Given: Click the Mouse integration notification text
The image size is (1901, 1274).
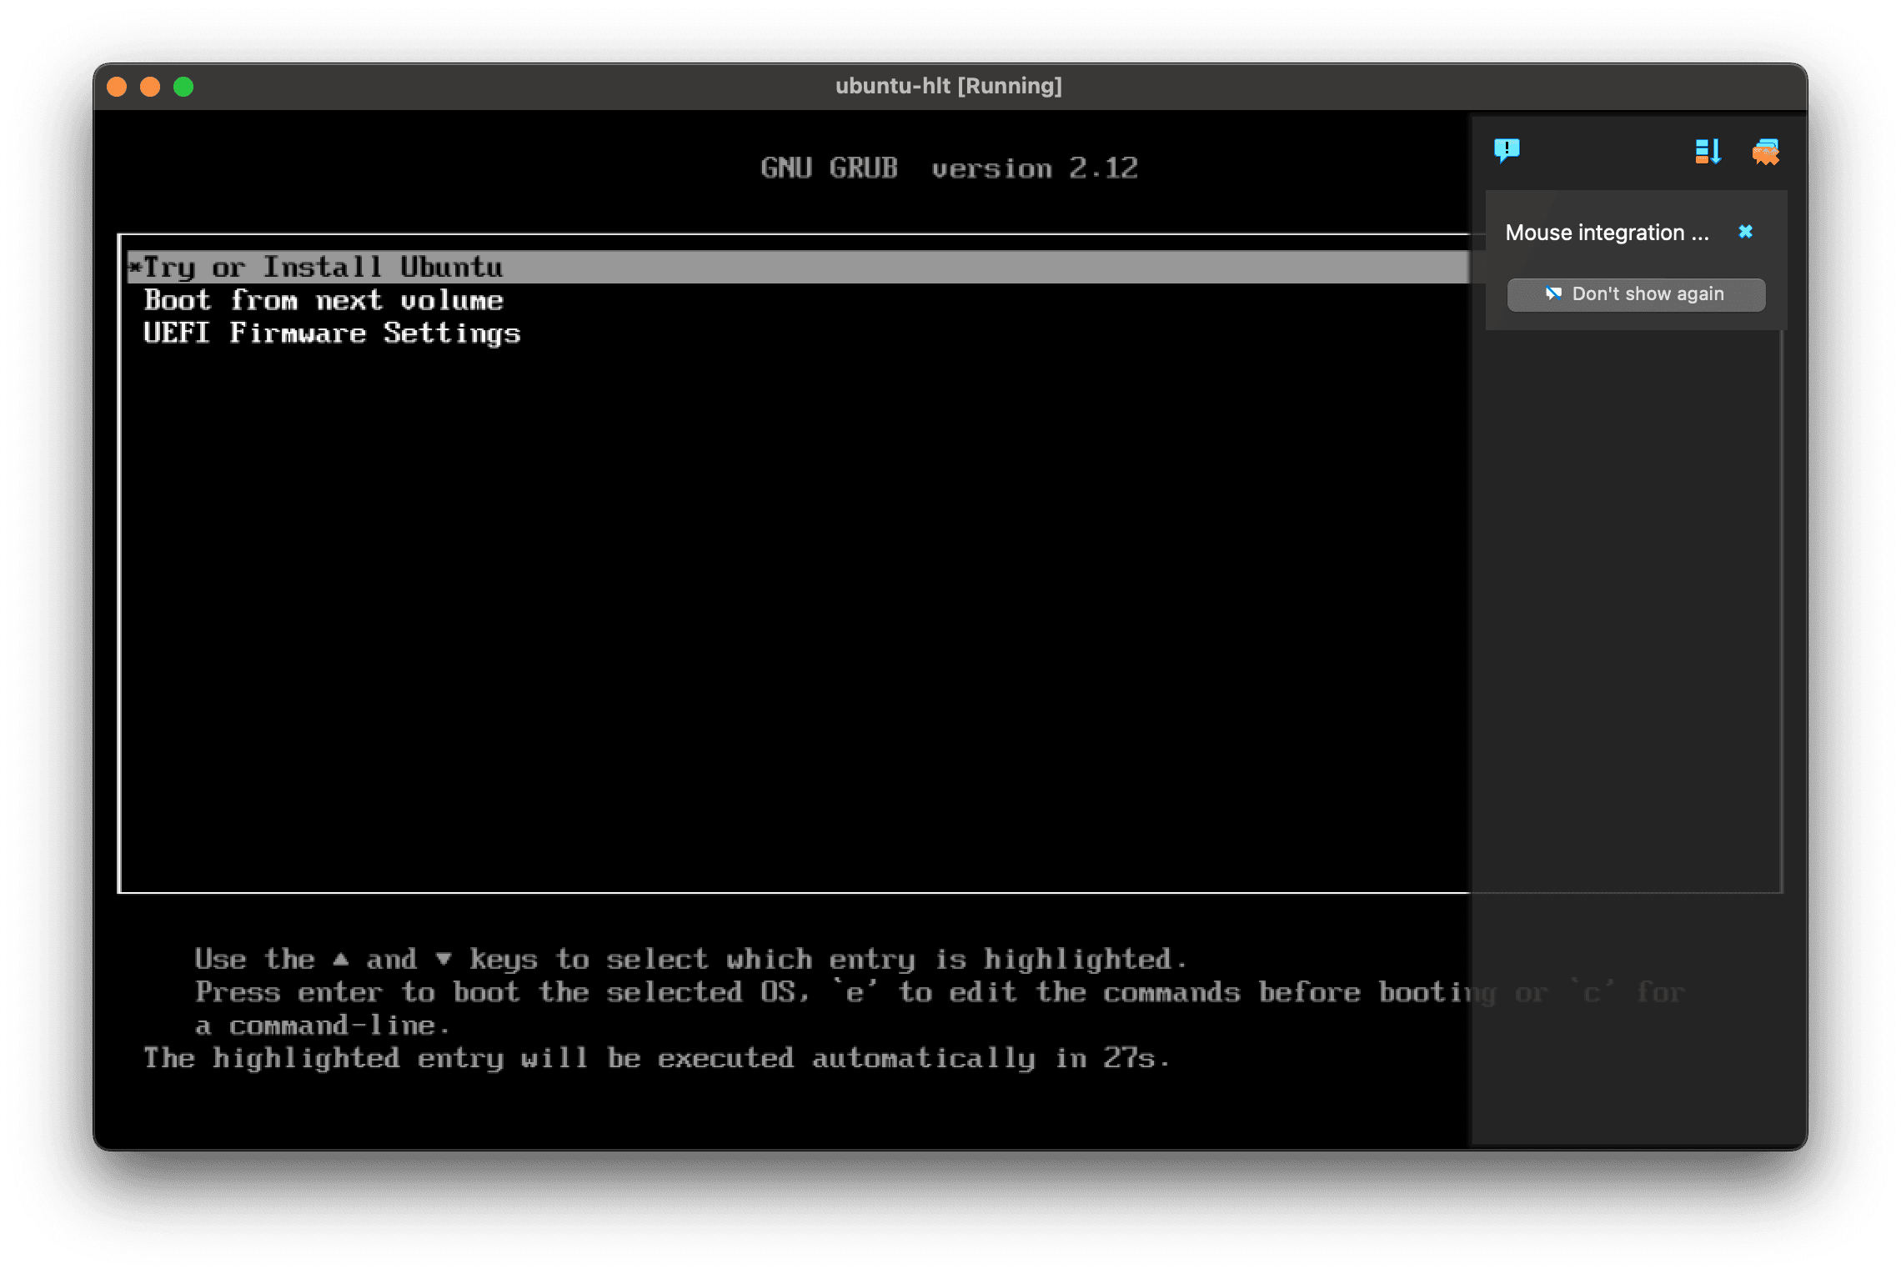Looking at the screenshot, I should click(x=1607, y=233).
